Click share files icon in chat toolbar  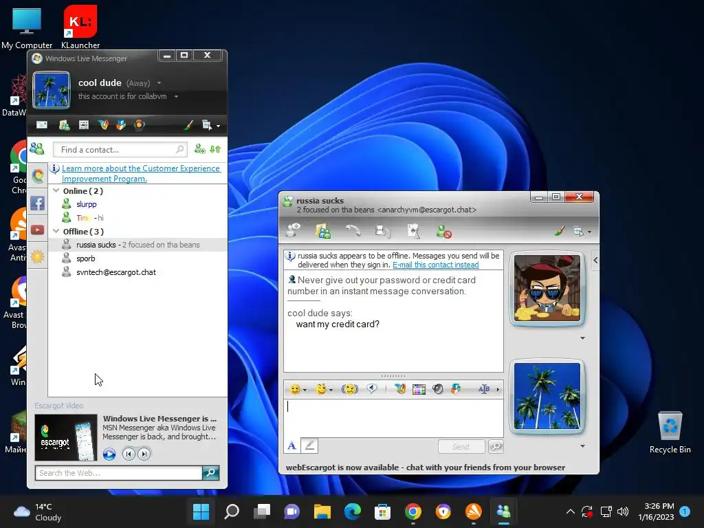tap(323, 231)
